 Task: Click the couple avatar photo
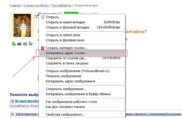click(x=22, y=25)
